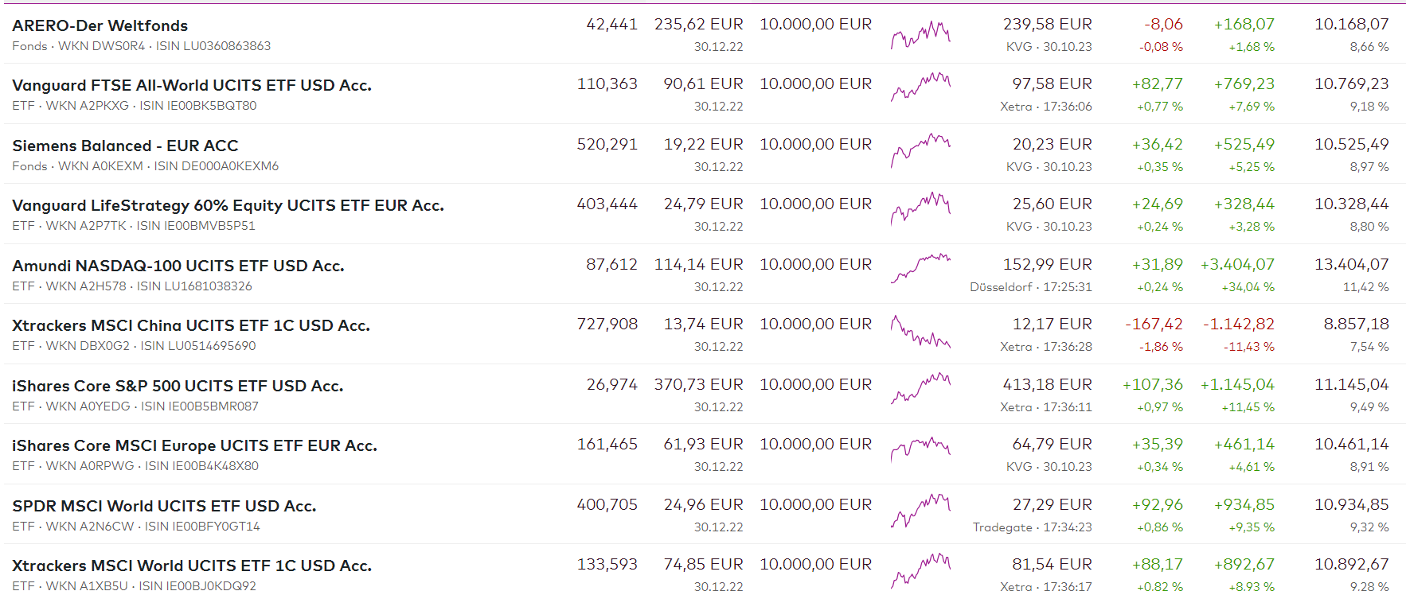Open sparkline chart for Vanguard FTSE All-World
The width and height of the screenshot is (1406, 591).
coord(920,87)
